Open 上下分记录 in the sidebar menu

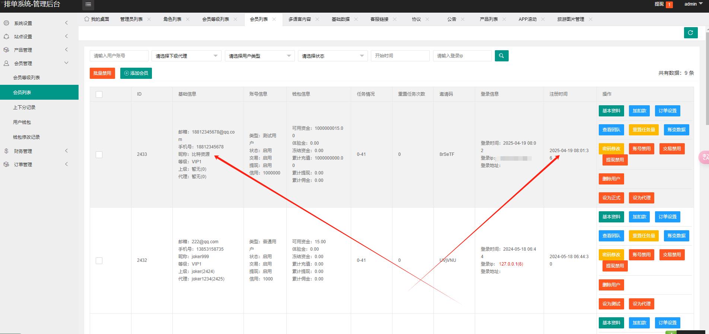click(x=24, y=107)
